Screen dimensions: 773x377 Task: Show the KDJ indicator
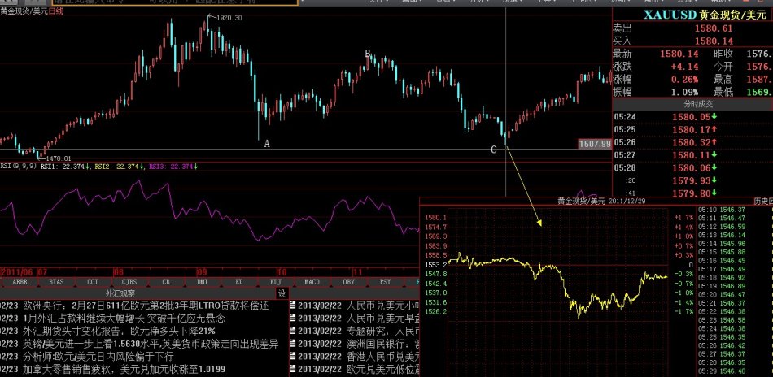[x=275, y=282]
